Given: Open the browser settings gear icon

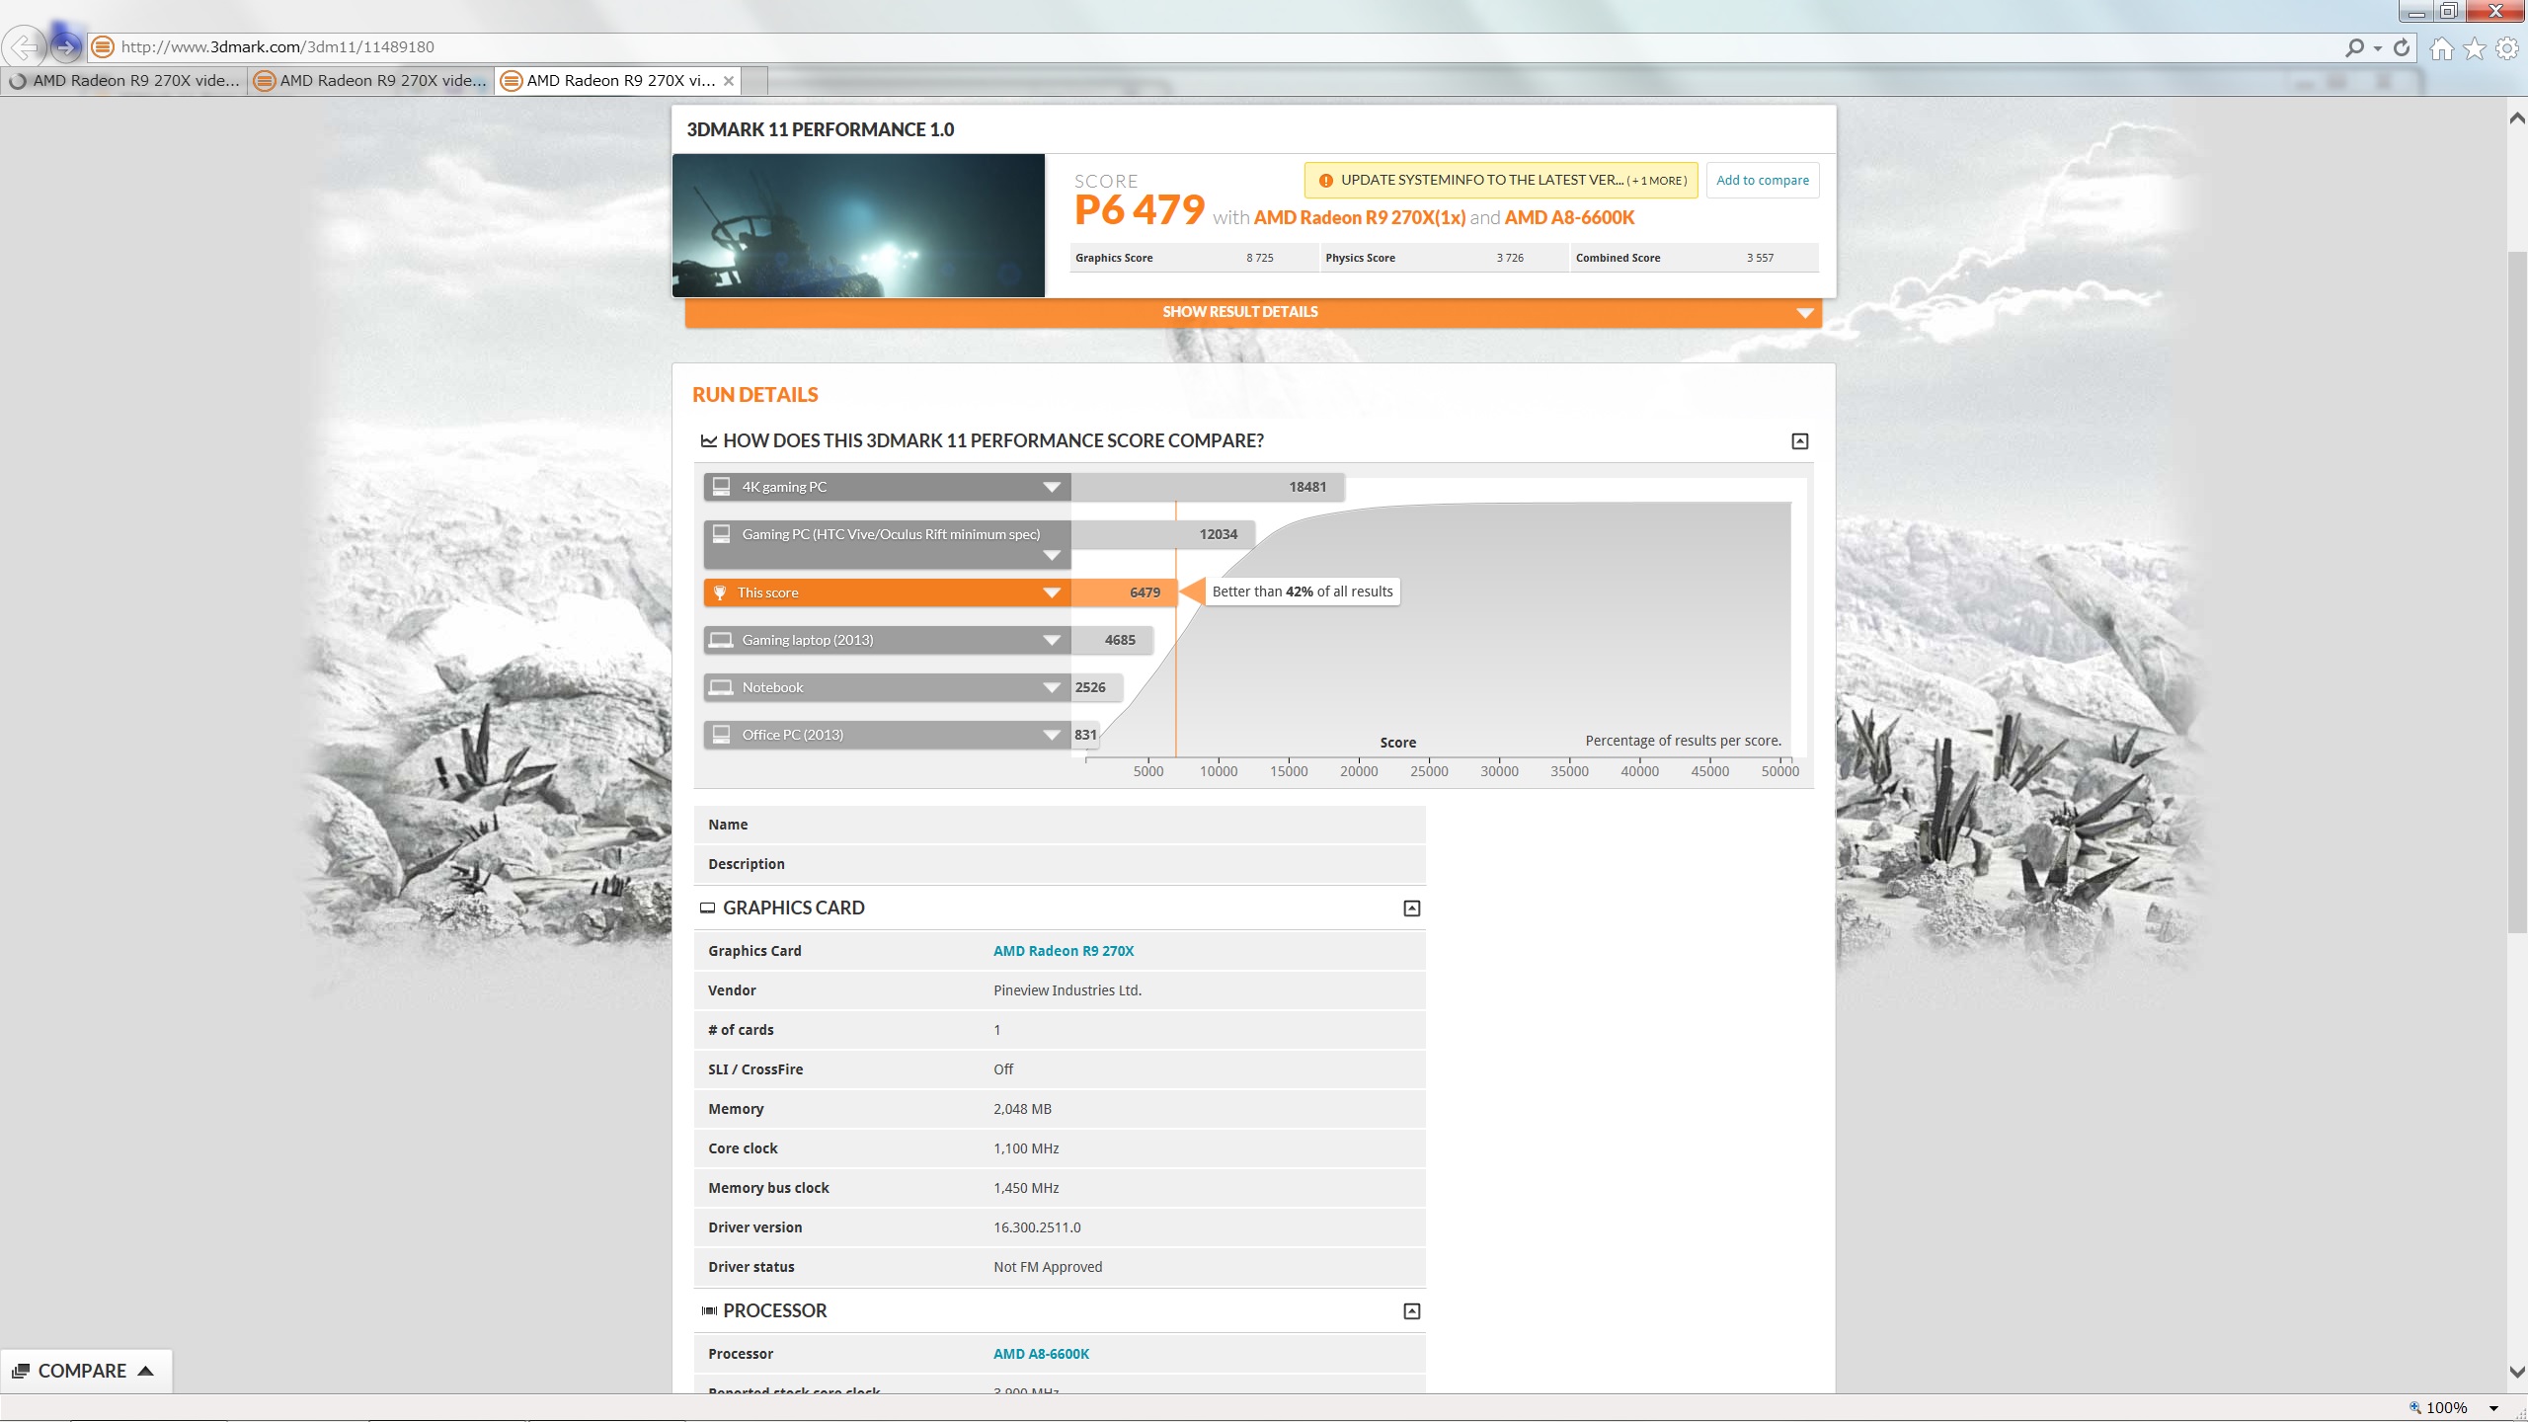Looking at the screenshot, I should coord(2507,48).
